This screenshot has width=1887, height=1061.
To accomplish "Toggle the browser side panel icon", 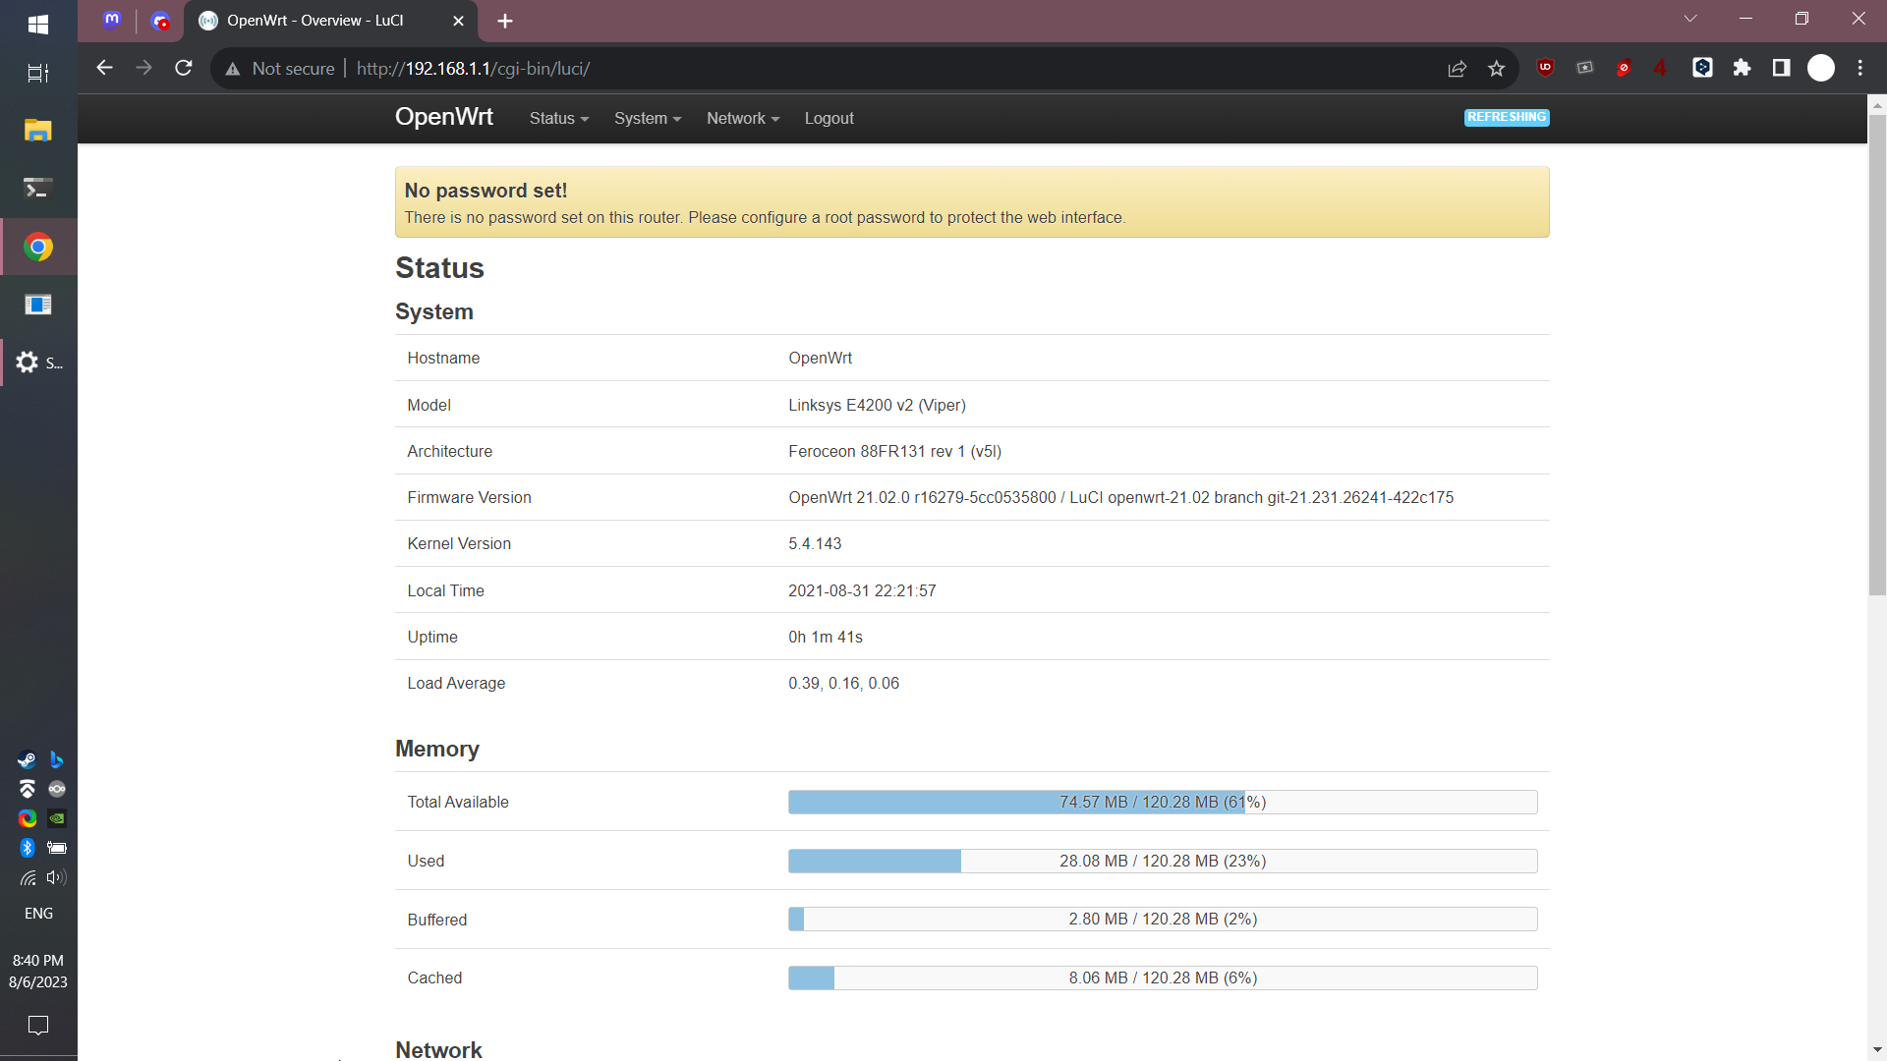I will [1781, 68].
